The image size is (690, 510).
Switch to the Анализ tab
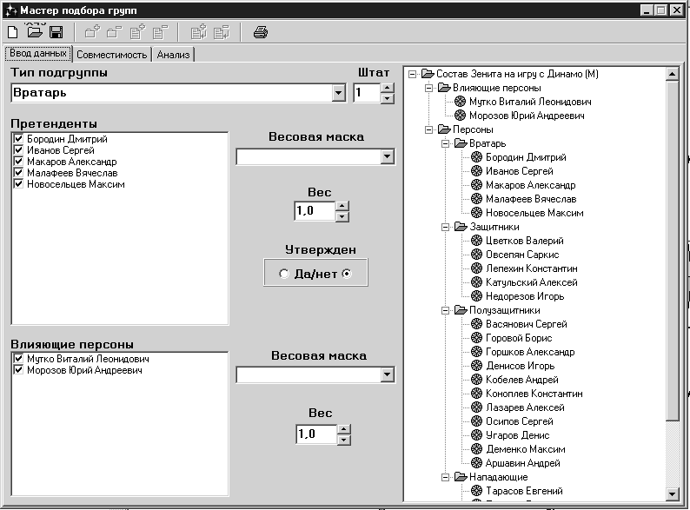[x=174, y=55]
